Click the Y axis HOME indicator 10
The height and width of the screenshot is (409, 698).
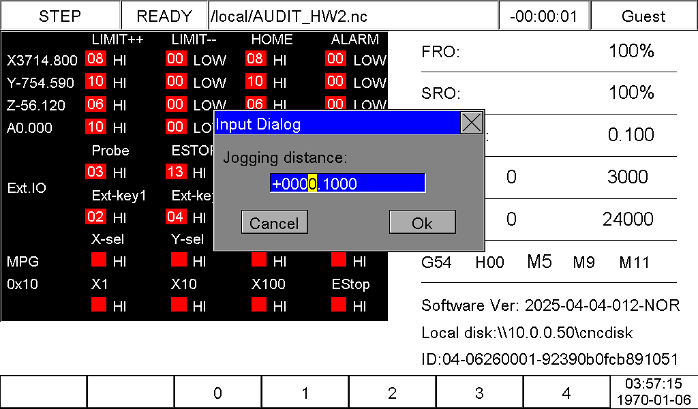(x=256, y=81)
